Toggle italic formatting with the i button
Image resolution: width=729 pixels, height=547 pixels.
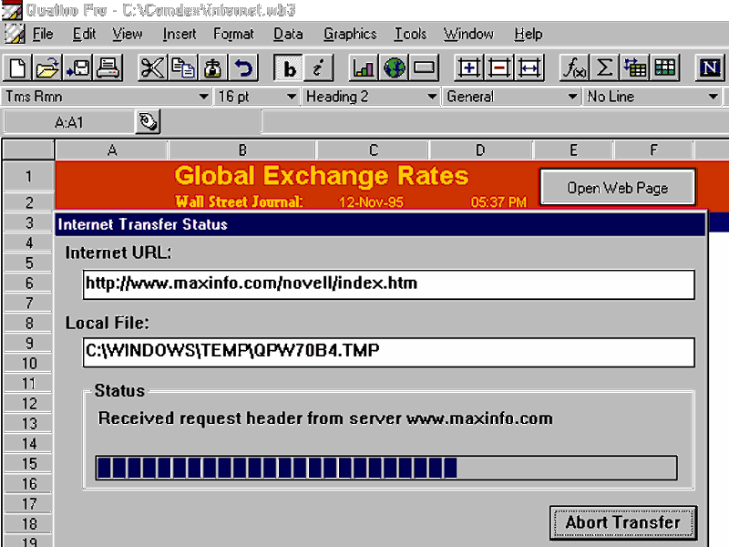(x=318, y=68)
